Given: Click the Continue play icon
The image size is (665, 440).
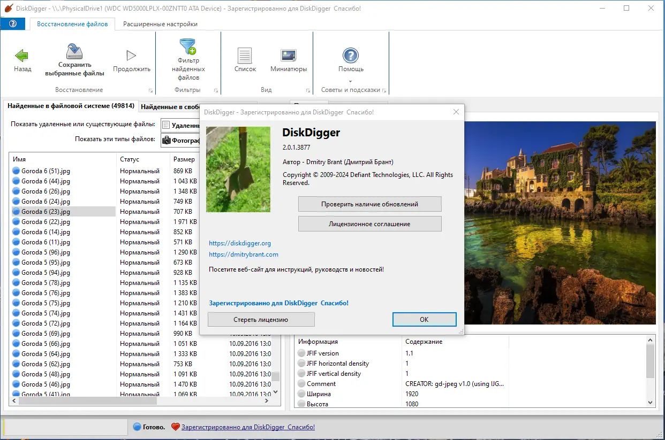Looking at the screenshot, I should click(x=131, y=55).
